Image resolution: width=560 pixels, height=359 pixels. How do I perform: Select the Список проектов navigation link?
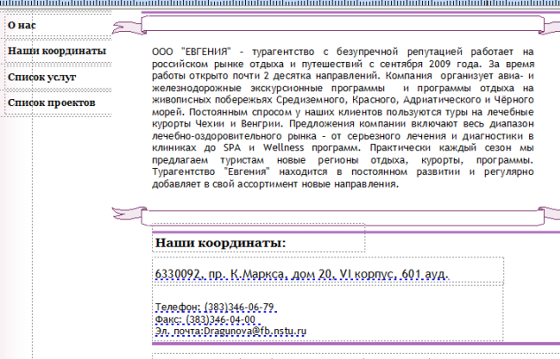pos(51,103)
